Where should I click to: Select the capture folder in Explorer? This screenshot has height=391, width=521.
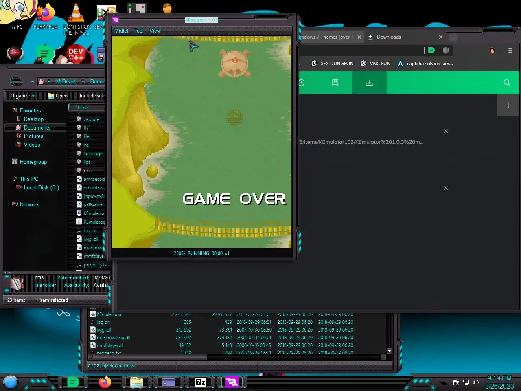pyautogui.click(x=91, y=119)
